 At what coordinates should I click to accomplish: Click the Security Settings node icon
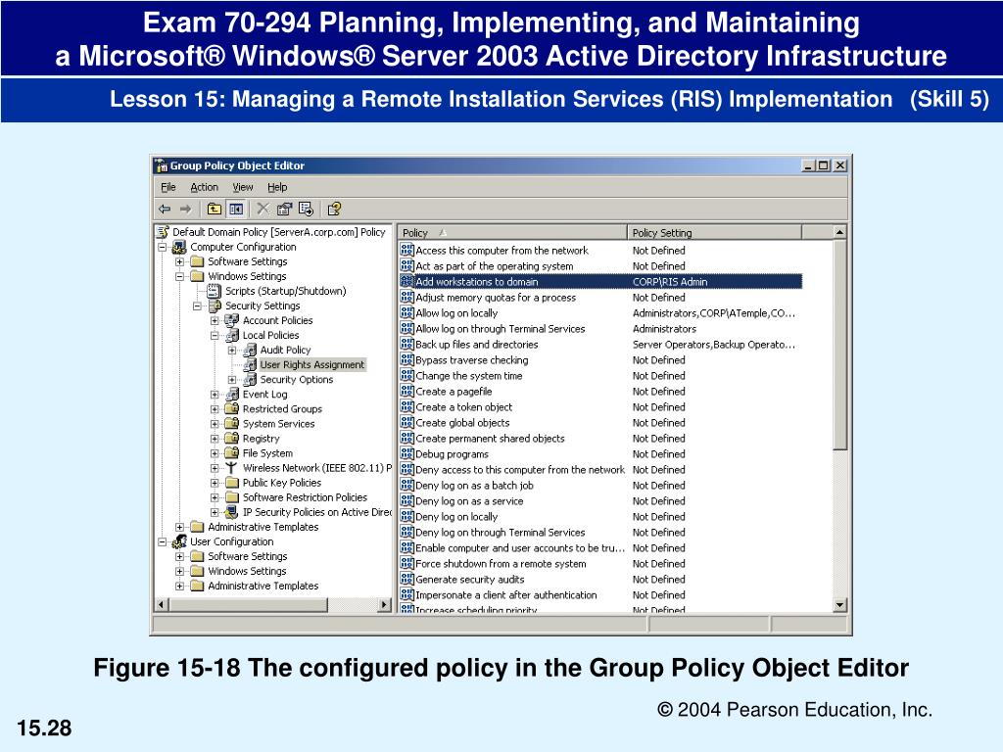tap(215, 305)
